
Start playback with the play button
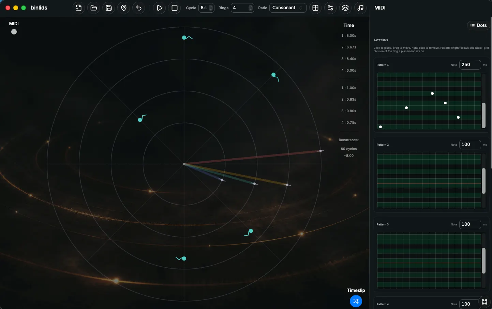coord(160,8)
